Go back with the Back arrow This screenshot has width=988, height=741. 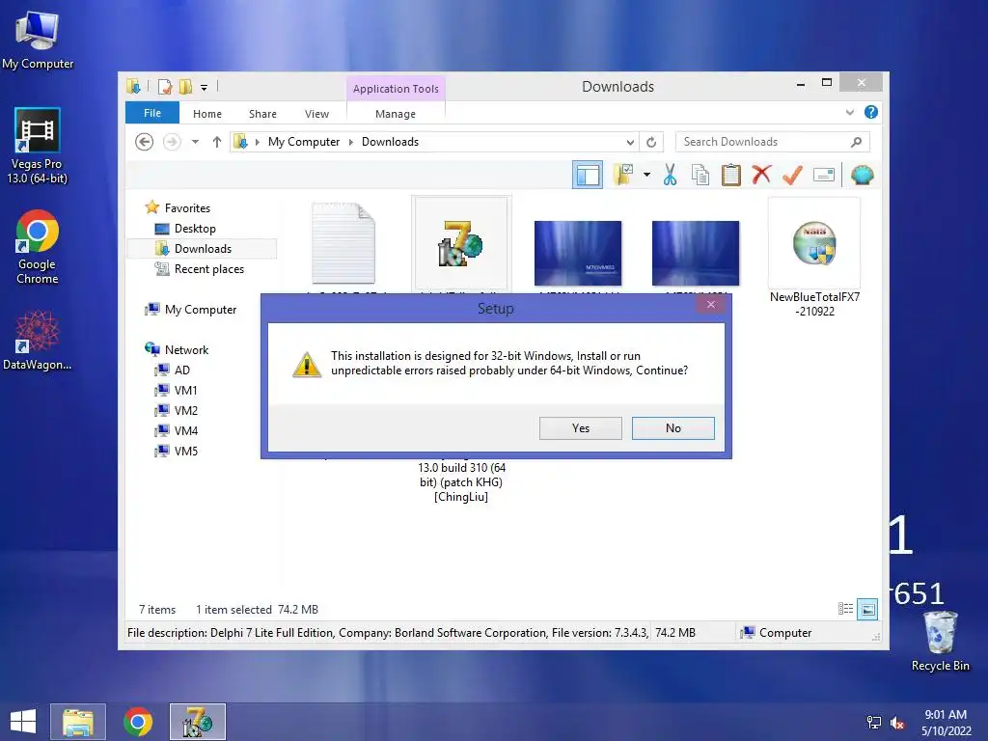145,142
